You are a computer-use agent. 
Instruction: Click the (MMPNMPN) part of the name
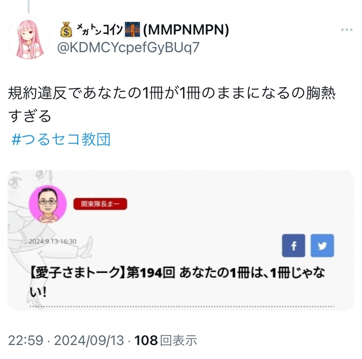tap(186, 30)
